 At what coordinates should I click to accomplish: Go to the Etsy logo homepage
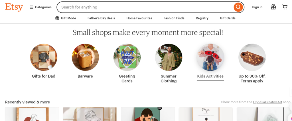(14, 7)
